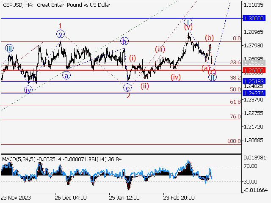Click the 1.31035 price axis value
271x203 pixels.
click(x=254, y=5)
